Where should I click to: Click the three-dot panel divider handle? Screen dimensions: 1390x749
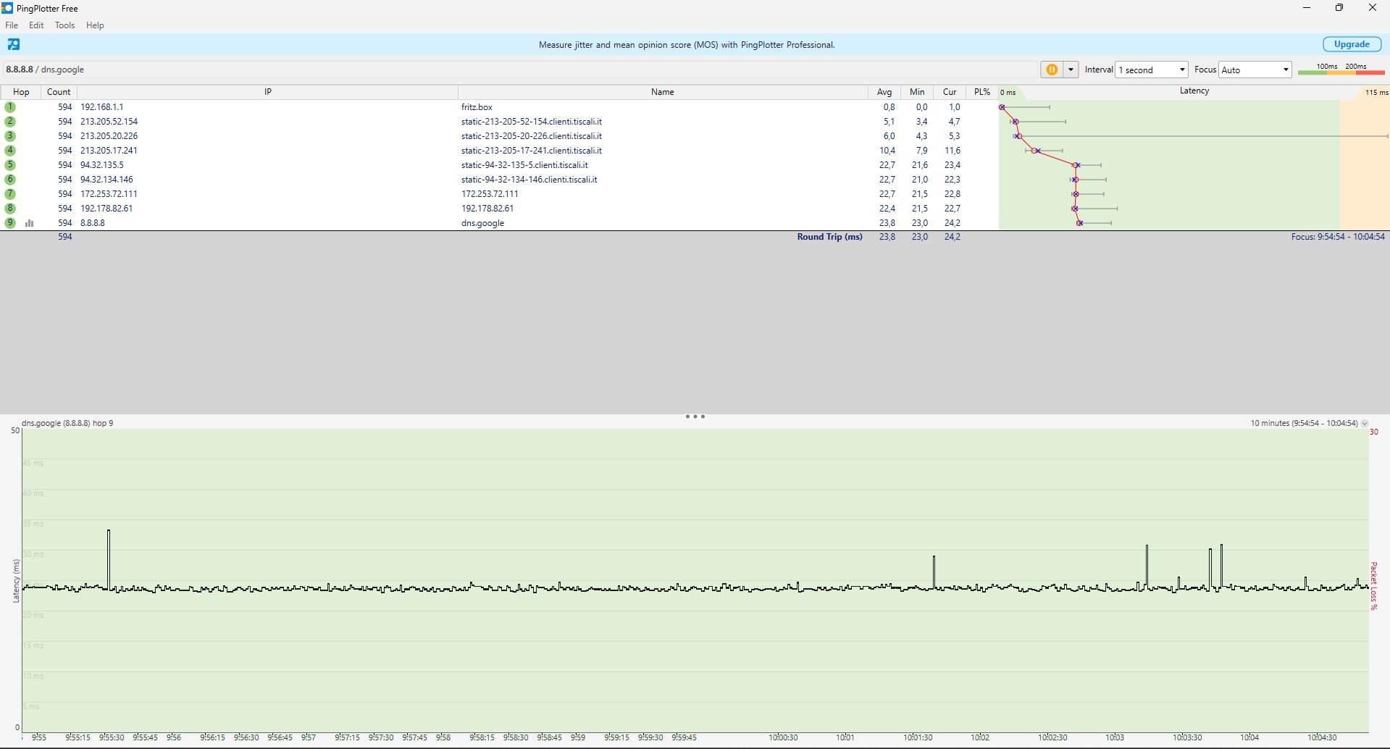695,417
